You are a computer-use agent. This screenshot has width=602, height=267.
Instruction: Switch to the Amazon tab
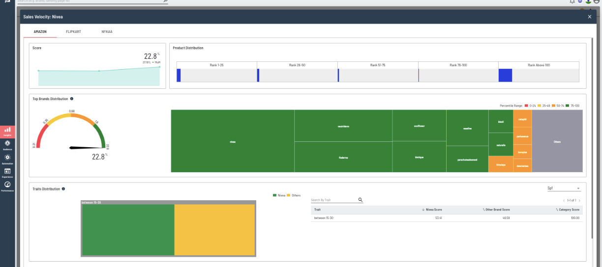pos(40,31)
